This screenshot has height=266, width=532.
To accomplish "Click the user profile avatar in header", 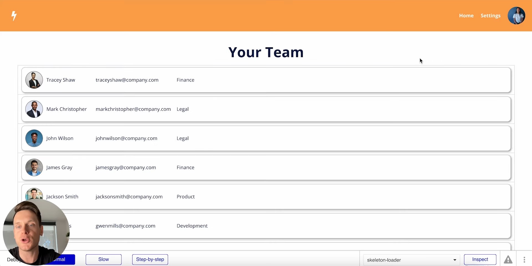I will (516, 16).
